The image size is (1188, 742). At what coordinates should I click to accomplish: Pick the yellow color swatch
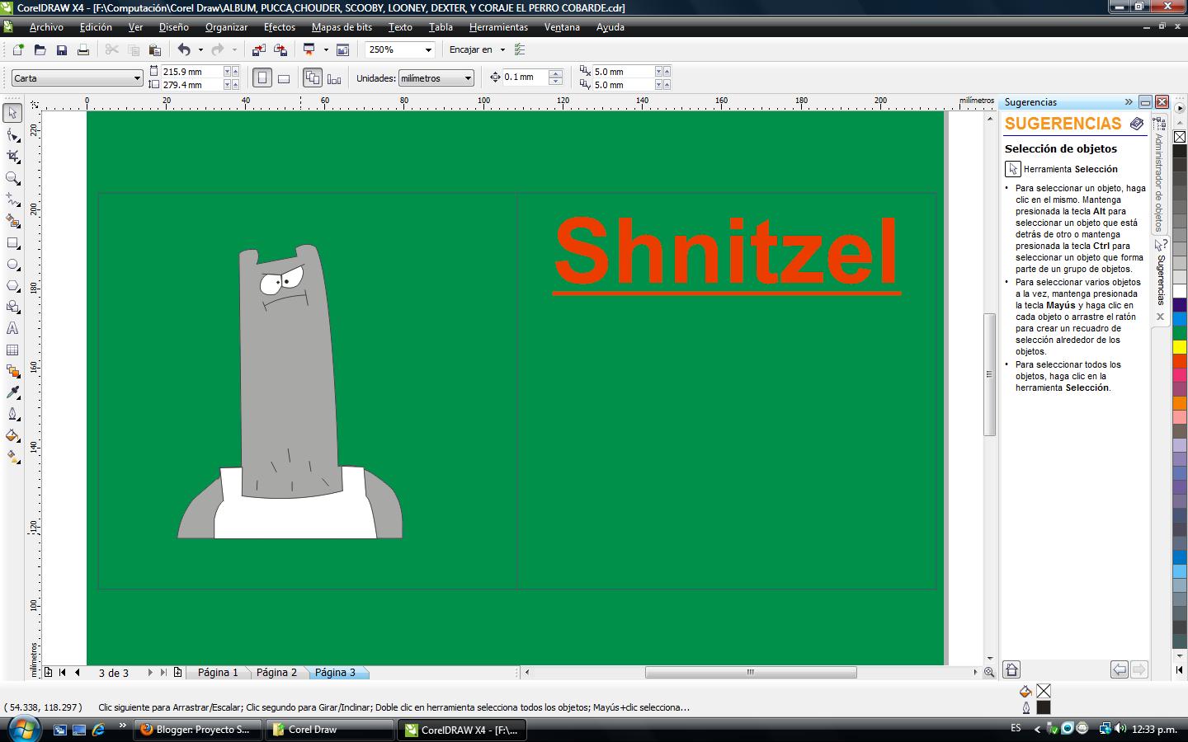pyautogui.click(x=1179, y=347)
